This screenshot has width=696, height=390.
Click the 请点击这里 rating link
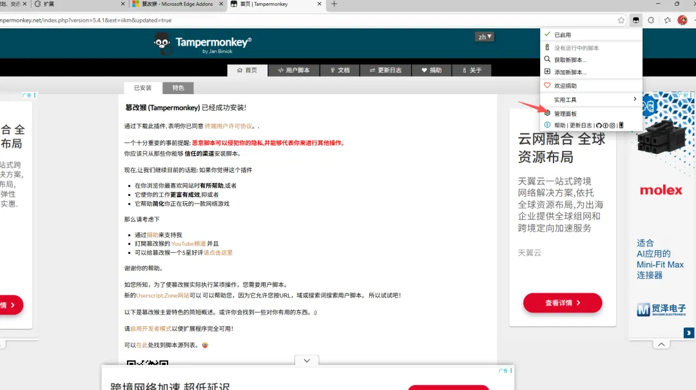click(x=218, y=253)
